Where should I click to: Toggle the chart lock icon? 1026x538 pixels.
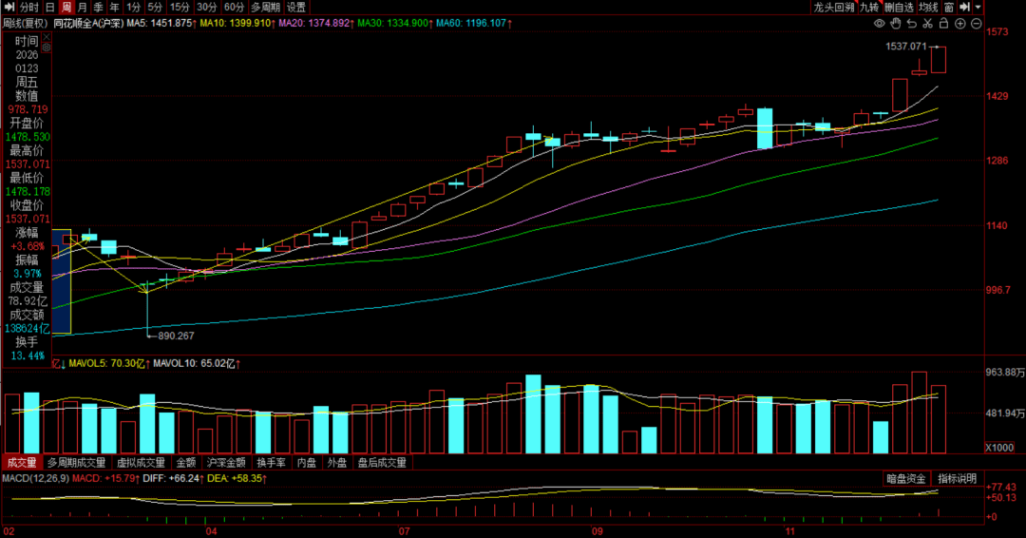click(x=943, y=23)
